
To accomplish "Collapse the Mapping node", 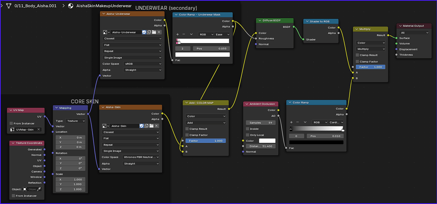I will pos(56,108).
